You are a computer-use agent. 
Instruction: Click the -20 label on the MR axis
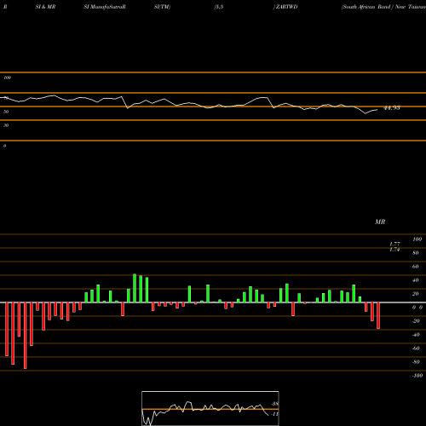416,321
